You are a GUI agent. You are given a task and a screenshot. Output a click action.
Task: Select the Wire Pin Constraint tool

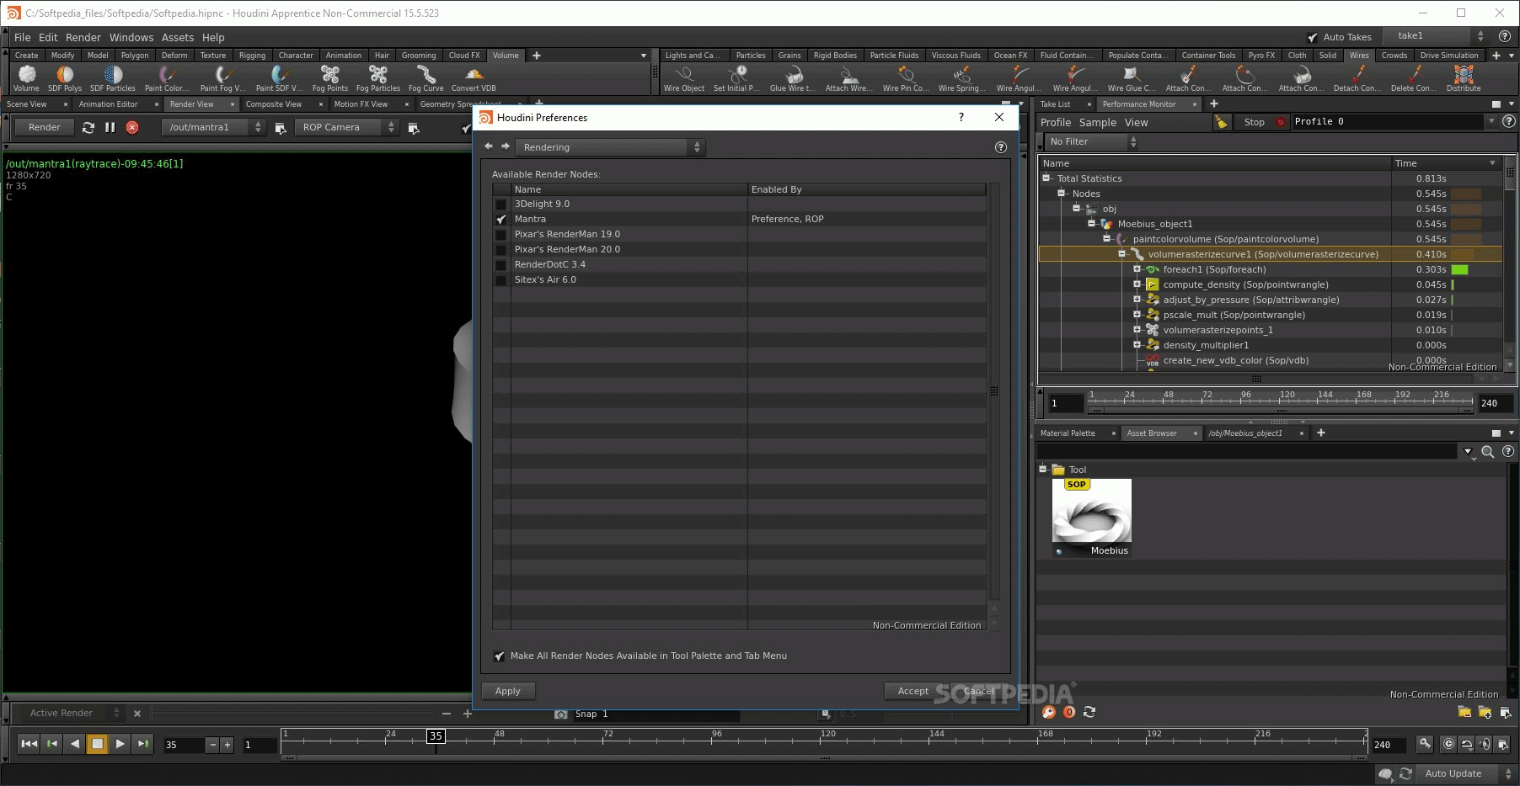coord(906,78)
